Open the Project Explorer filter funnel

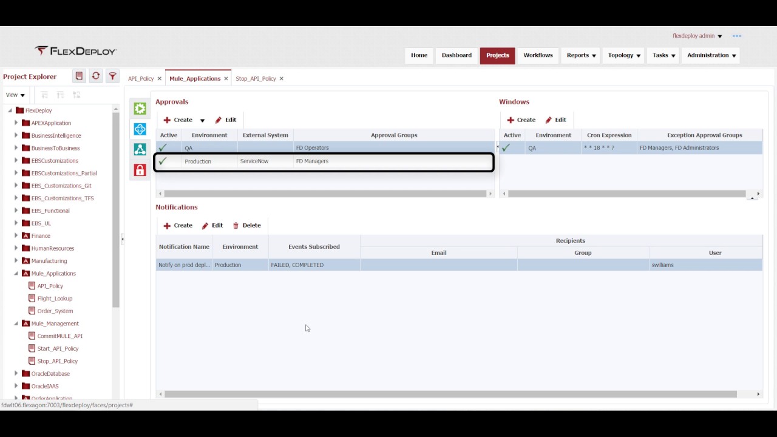[x=112, y=76]
